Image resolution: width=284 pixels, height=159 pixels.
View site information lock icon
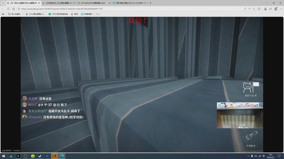pyautogui.click(x=19, y=8)
